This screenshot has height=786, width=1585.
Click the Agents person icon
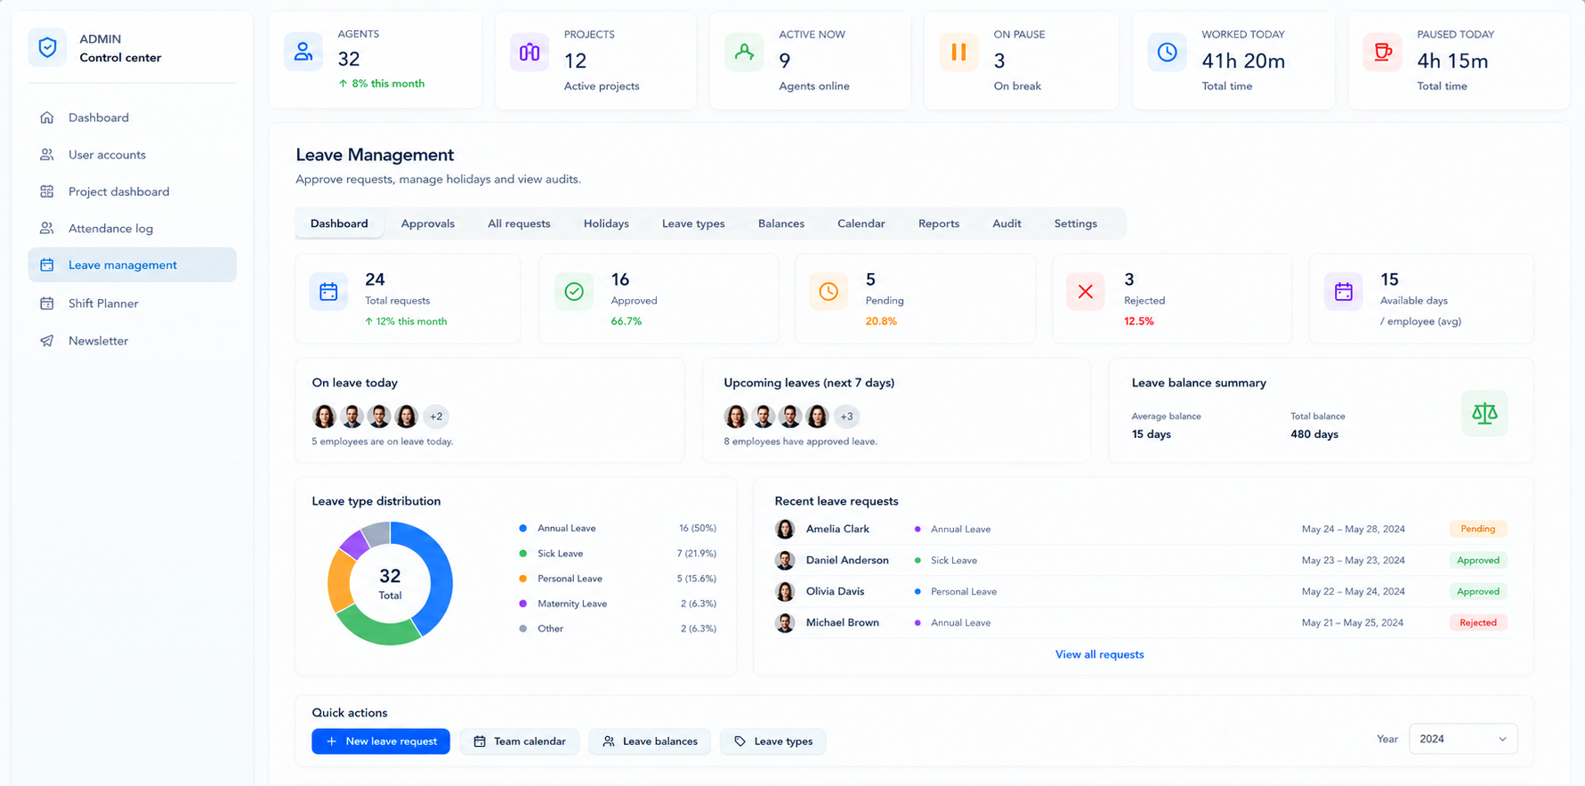(x=303, y=52)
